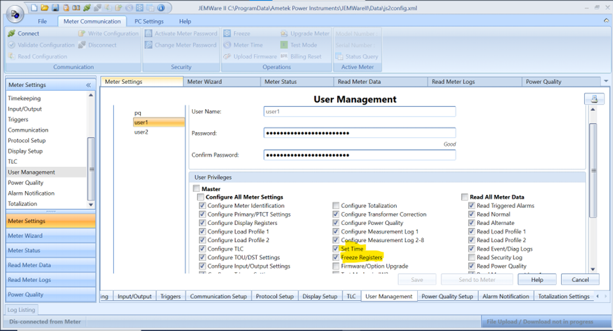Open the JEMWare application orb menu
The width and height of the screenshot is (613, 331).
point(15,14)
